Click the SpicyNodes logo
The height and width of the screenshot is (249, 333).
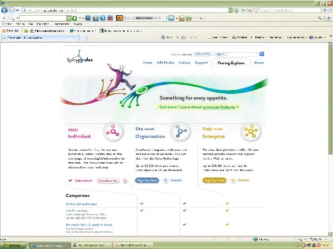coord(80,57)
